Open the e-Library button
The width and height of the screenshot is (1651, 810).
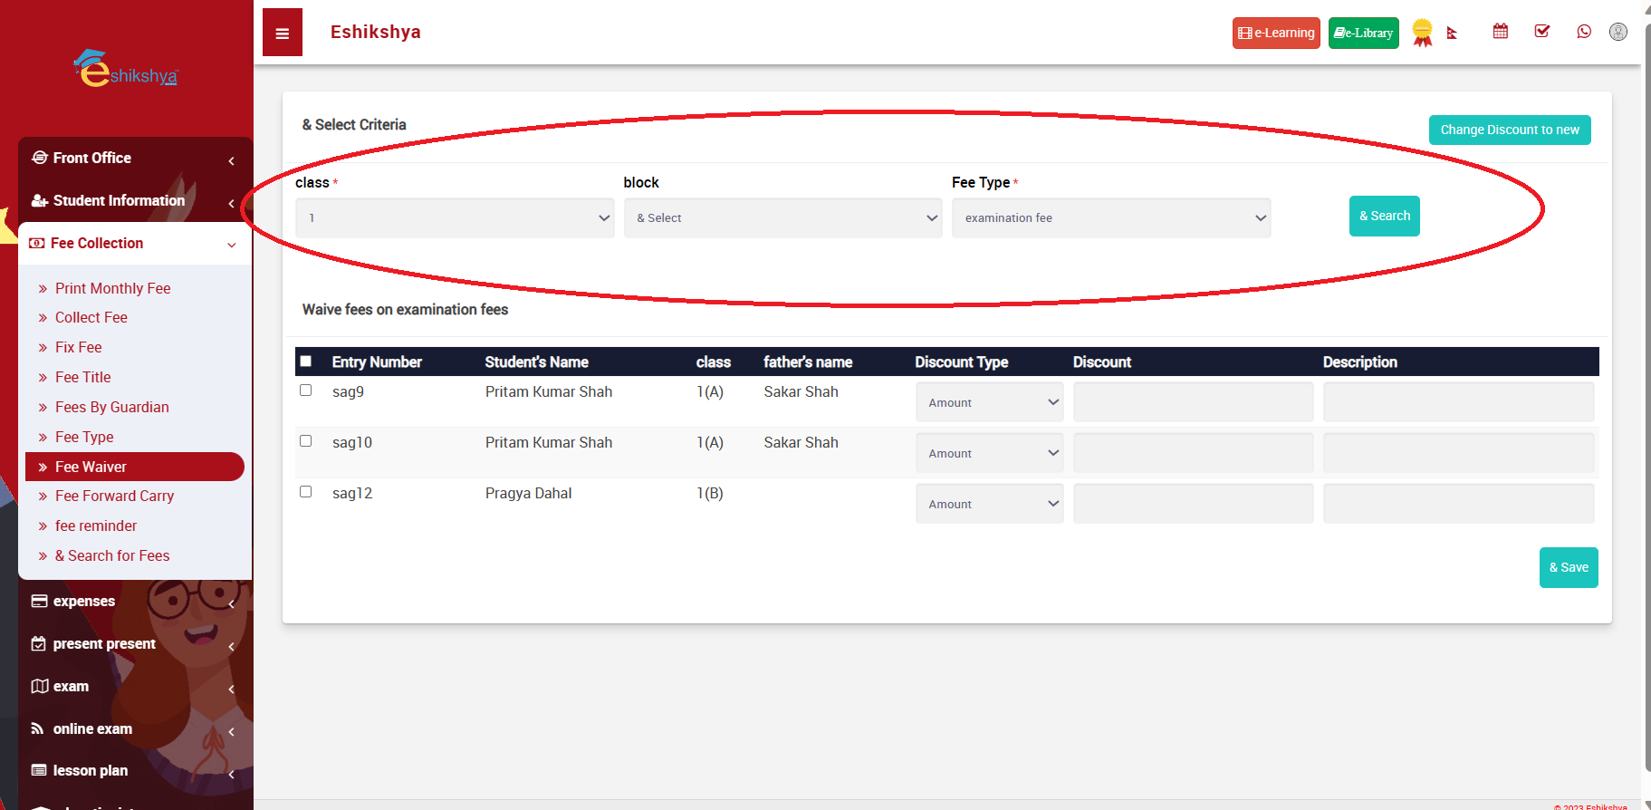[1363, 34]
